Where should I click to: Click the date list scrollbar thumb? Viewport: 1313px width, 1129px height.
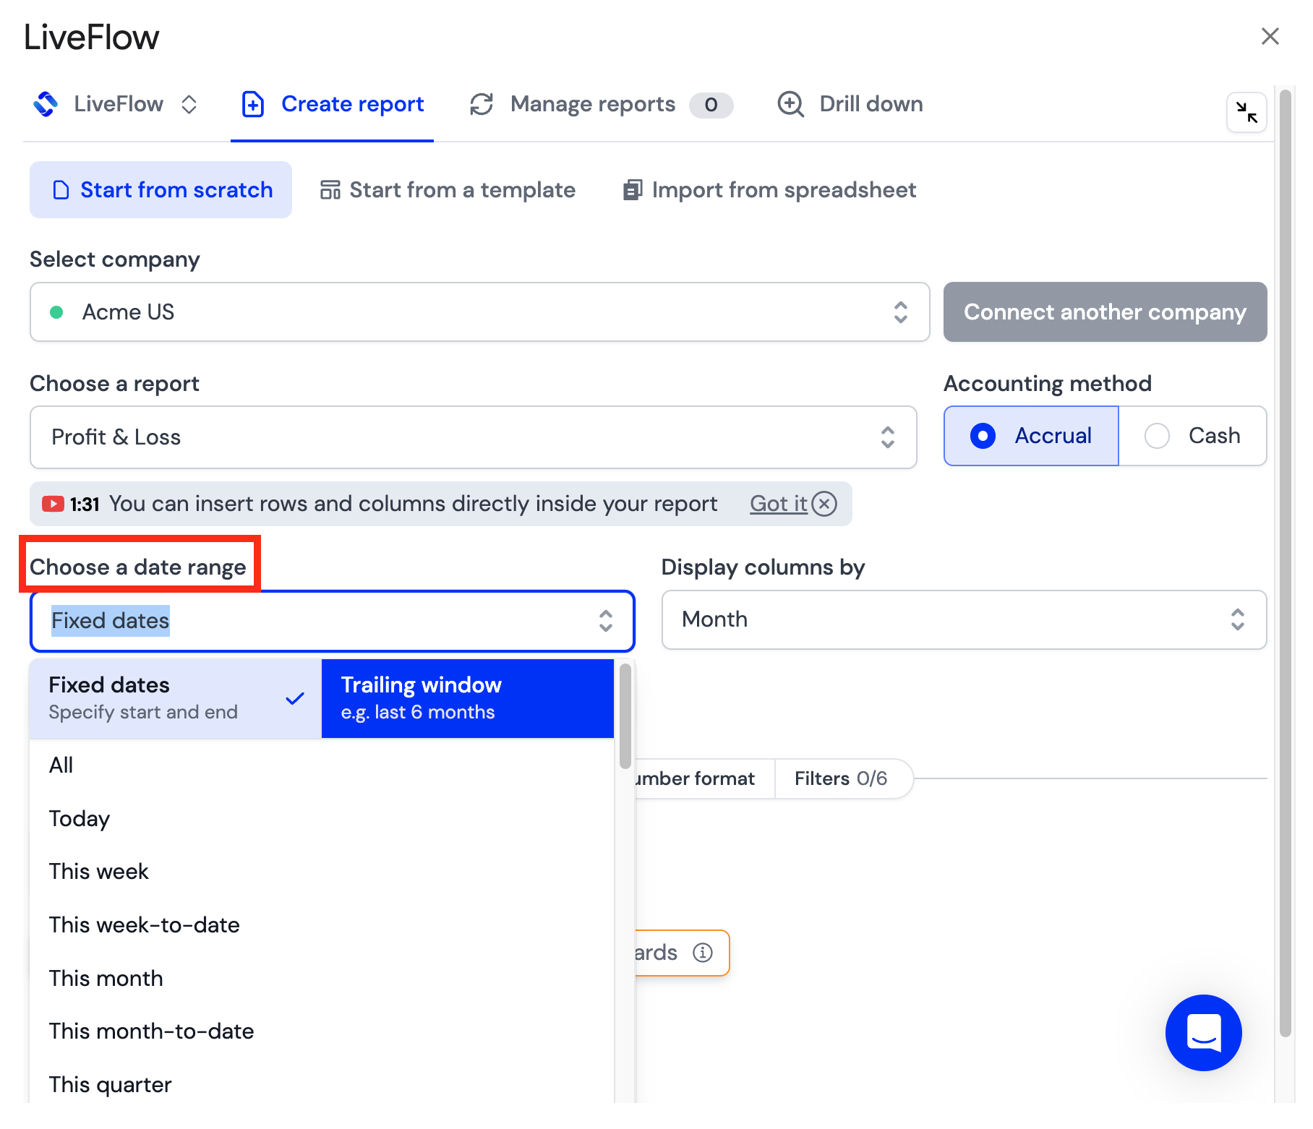[625, 717]
